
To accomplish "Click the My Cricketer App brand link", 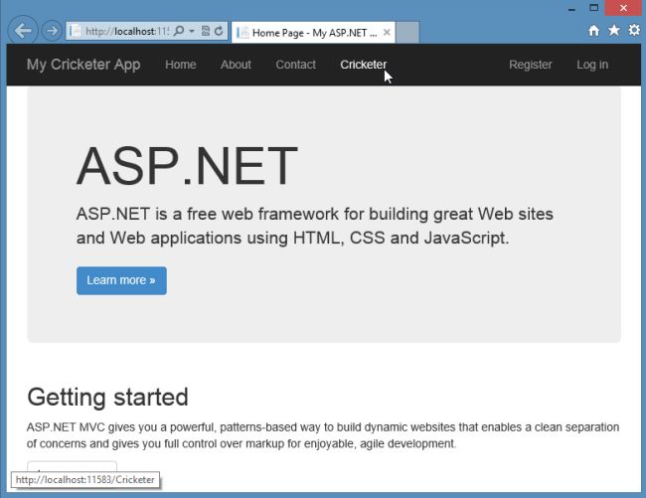I will pyautogui.click(x=83, y=65).
